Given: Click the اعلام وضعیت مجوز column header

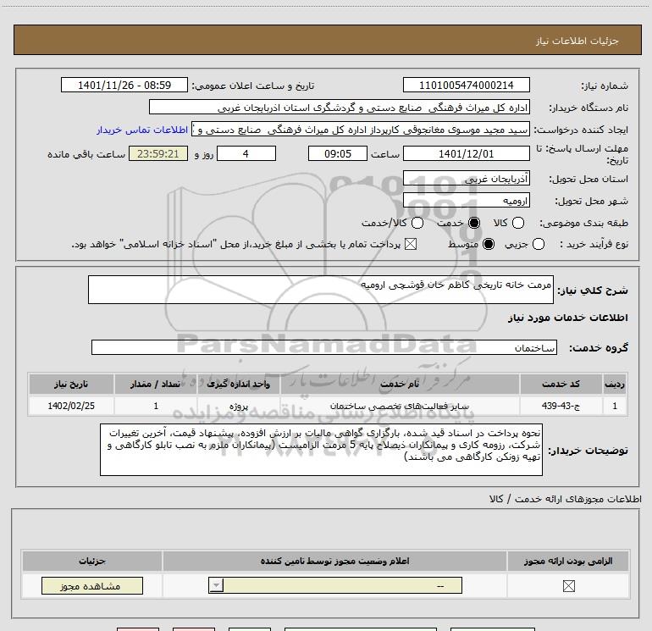Looking at the screenshot, I should click(334, 561).
